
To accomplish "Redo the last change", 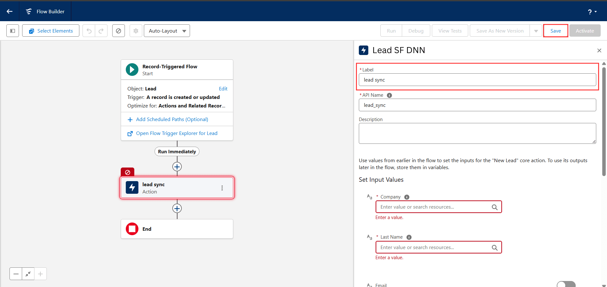I will point(101,31).
